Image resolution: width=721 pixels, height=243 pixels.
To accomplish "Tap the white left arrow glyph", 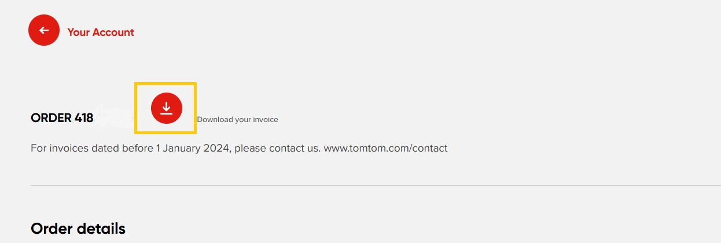I will 44,31.
